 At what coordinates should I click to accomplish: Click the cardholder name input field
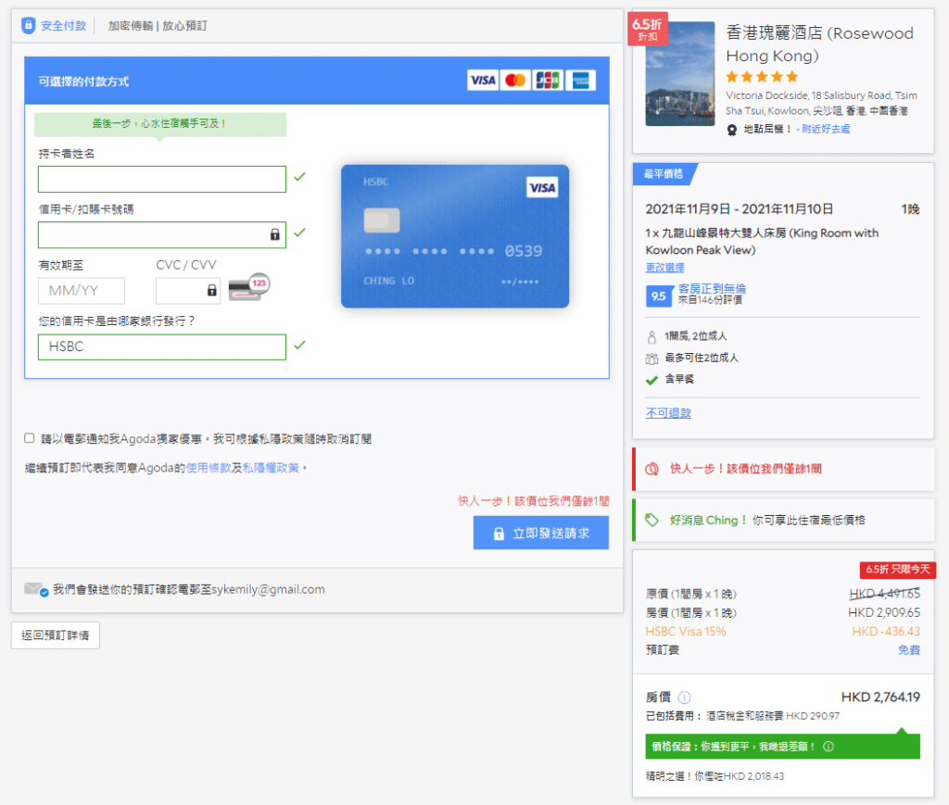[x=162, y=180]
